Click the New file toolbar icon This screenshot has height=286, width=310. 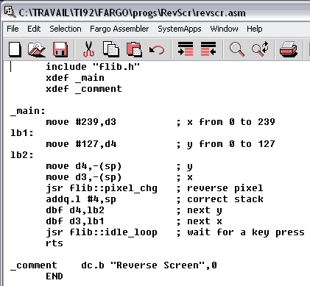point(15,49)
